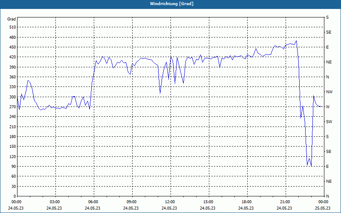
Task: Click the 06:00 time label
Action: [x=93, y=202]
